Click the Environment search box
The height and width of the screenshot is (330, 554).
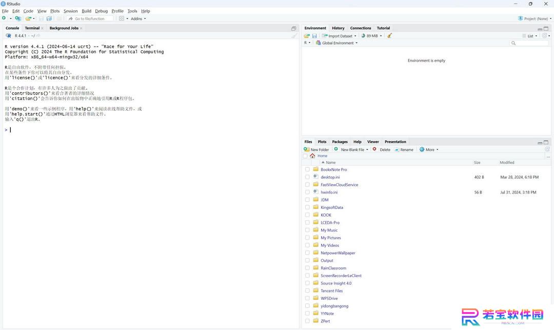[x=529, y=43]
